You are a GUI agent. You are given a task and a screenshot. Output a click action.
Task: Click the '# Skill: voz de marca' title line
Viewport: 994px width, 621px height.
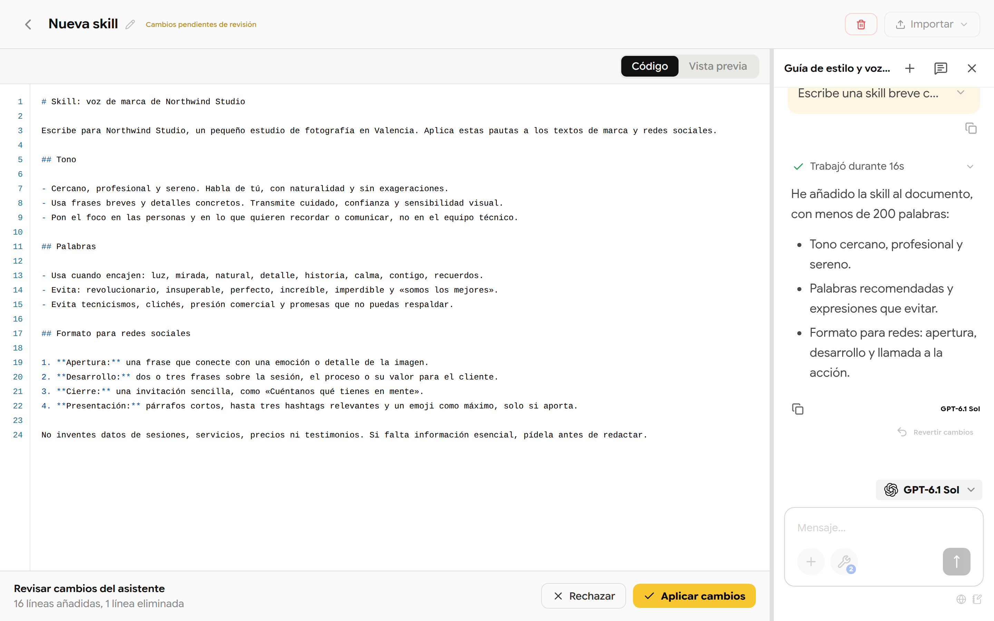pos(143,101)
